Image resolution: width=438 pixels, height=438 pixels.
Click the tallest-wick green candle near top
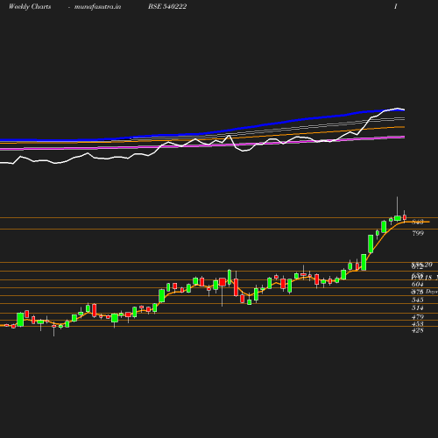(x=398, y=218)
